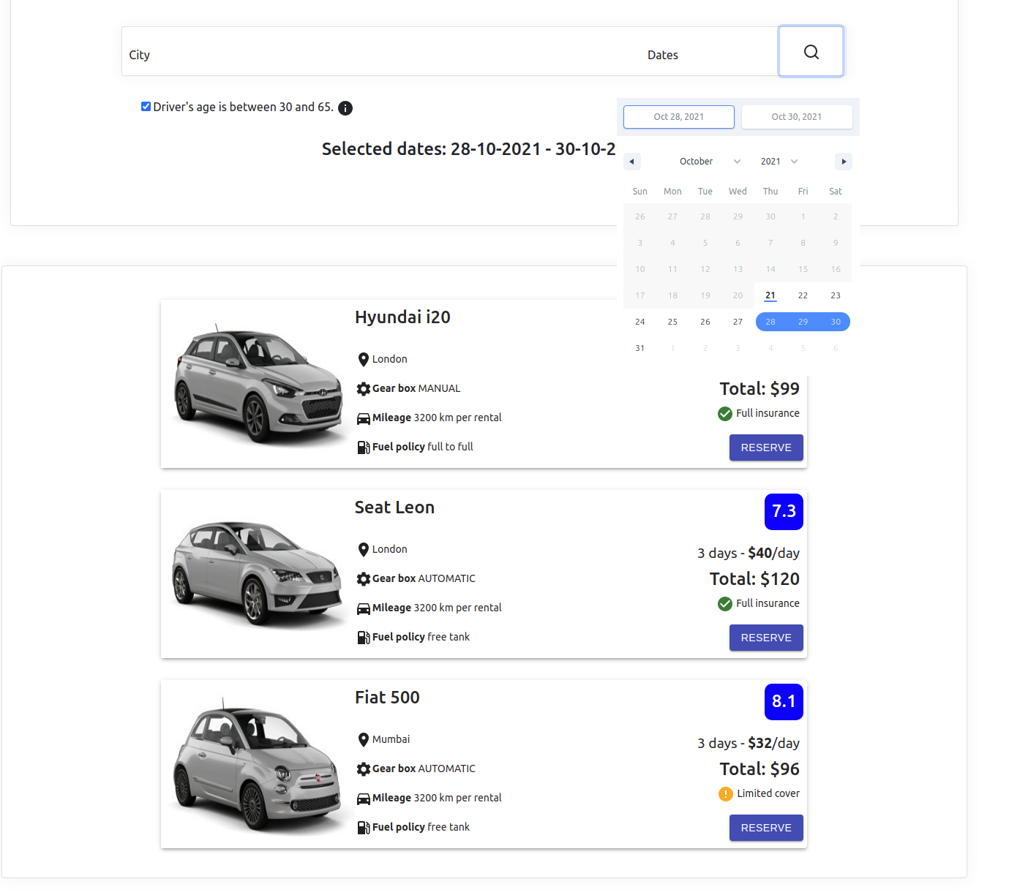1009x895 pixels.
Task: Select October 21 in calendar
Action: click(770, 295)
